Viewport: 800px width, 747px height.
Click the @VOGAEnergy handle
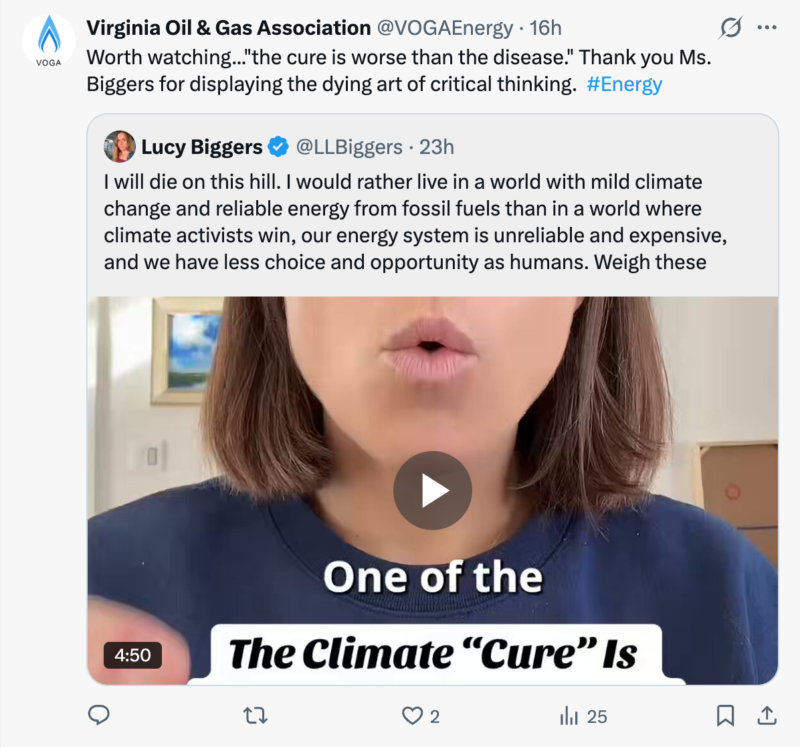coord(445,28)
